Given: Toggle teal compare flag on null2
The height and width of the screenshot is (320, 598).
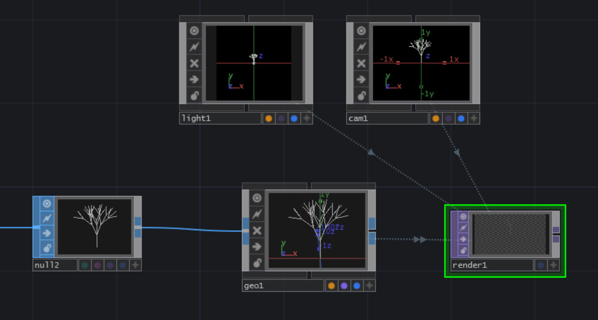Looking at the screenshot, I should tap(85, 265).
